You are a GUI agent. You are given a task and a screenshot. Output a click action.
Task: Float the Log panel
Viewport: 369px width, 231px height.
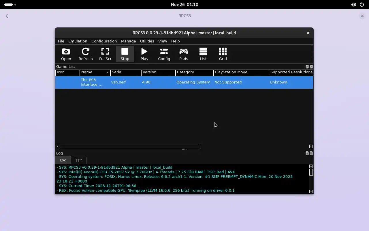(x=307, y=153)
